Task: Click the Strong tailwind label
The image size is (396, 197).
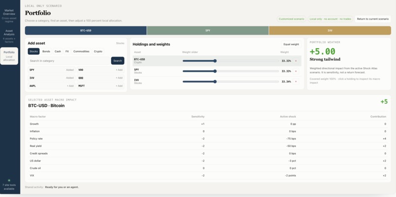Action: tap(325, 59)
